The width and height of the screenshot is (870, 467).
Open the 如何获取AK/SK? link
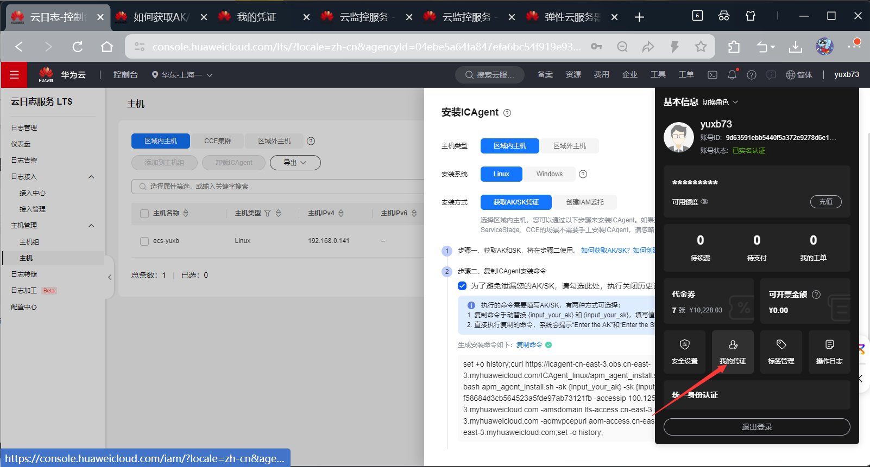[606, 251]
